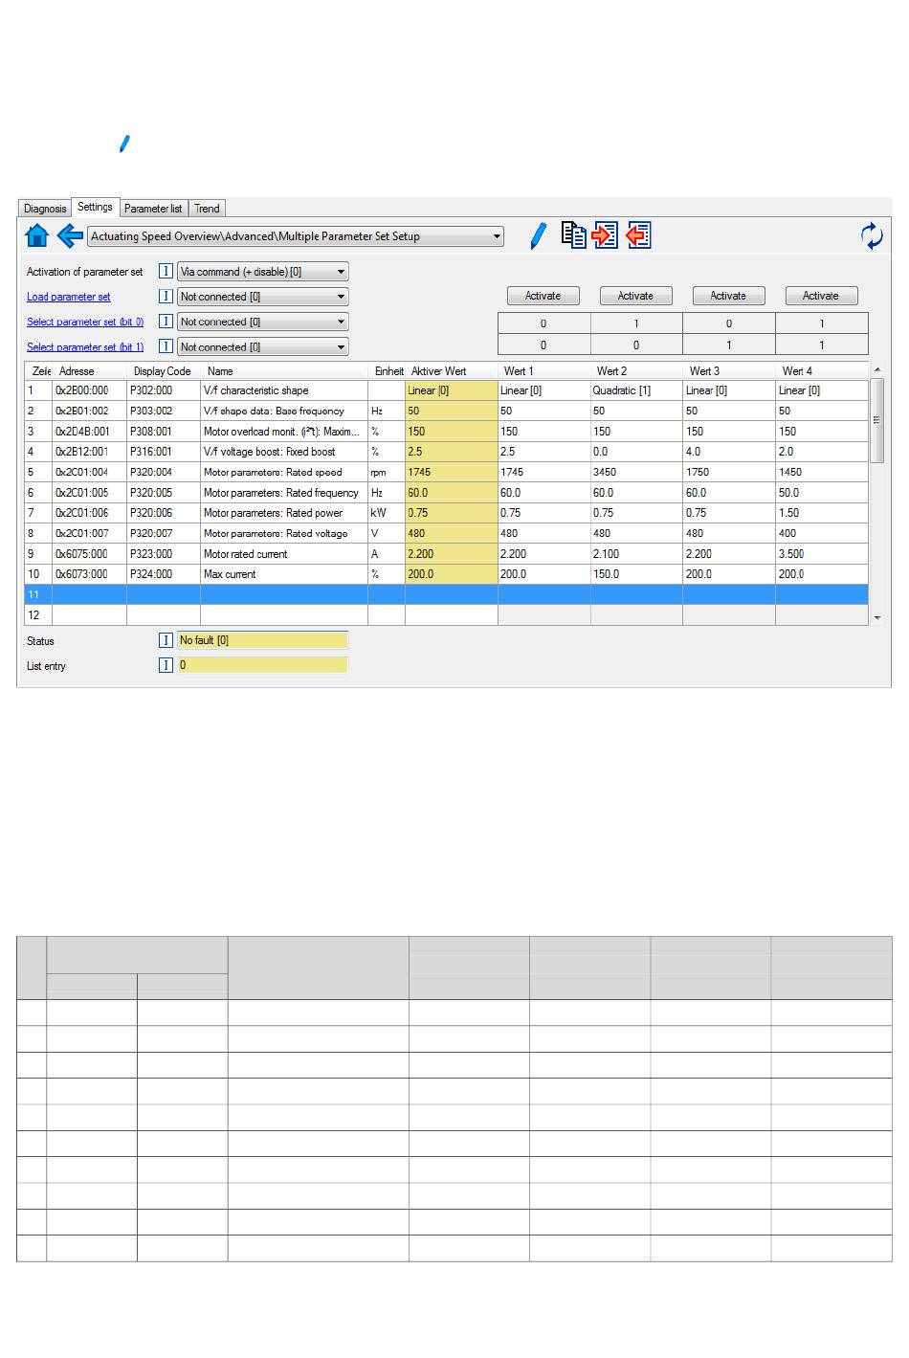This screenshot has width=909, height=1358.
Task: Click the Adresse column header
Action: (x=90, y=371)
